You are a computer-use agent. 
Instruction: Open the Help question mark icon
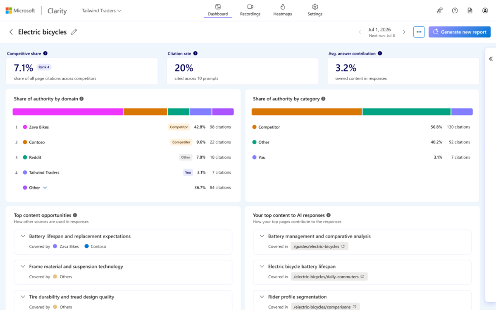(x=455, y=11)
